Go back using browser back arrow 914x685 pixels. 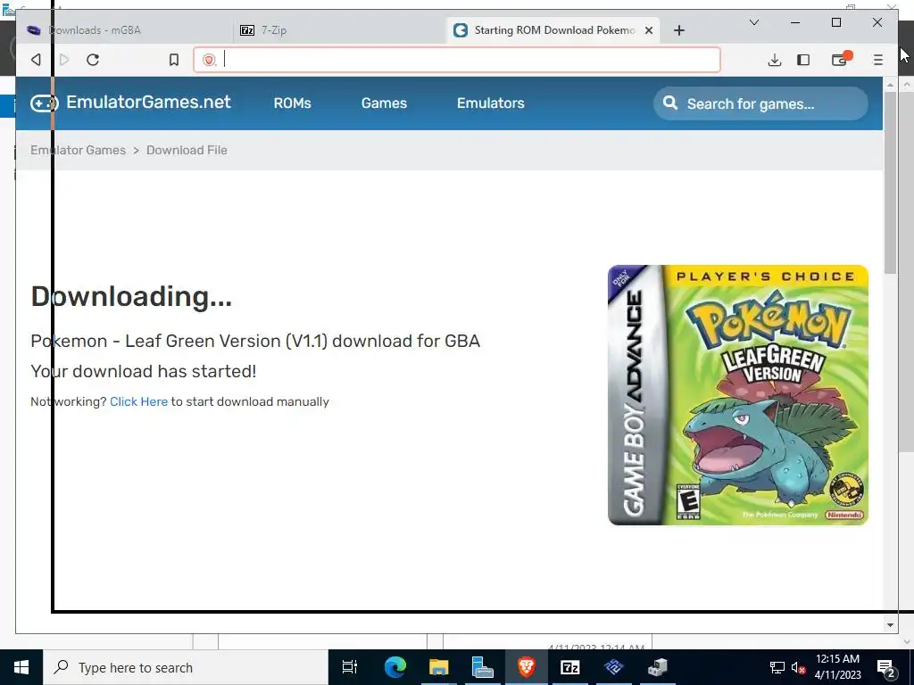[36, 60]
